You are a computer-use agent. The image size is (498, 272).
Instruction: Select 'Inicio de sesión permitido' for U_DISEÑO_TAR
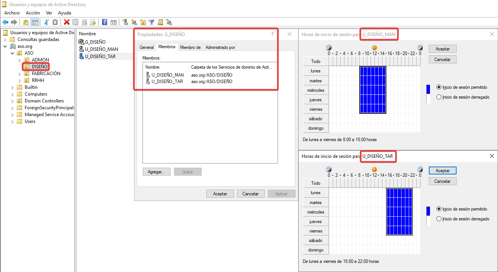point(439,209)
